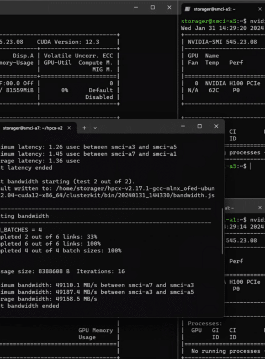This screenshot has height=359, width=265.
Task: Click '2 out of 6 links: 33%' line
Action: click(49, 237)
